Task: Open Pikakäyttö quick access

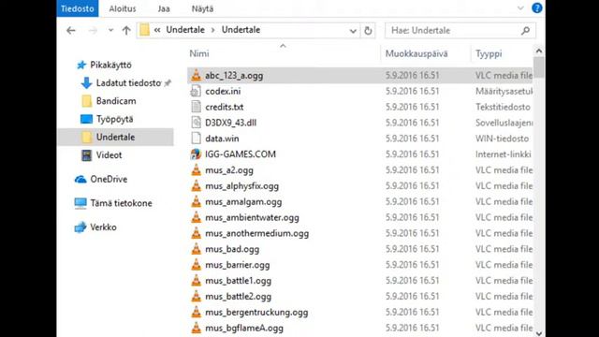Action: (110, 65)
